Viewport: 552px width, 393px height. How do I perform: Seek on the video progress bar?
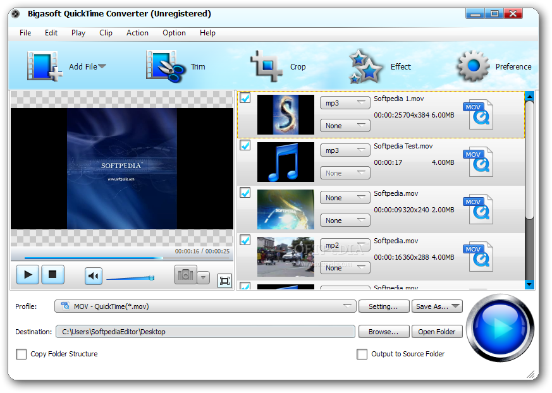[126, 258]
